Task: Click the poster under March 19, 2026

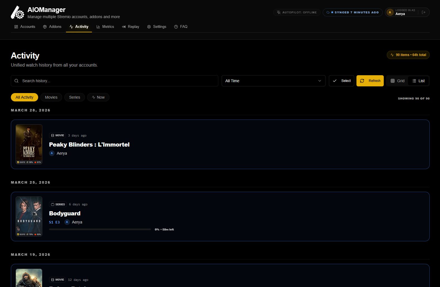Action: coord(29,278)
